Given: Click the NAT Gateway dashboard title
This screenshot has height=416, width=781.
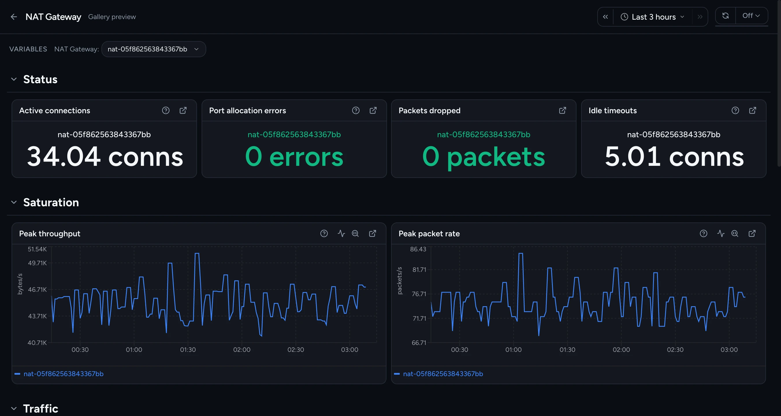Looking at the screenshot, I should (x=53, y=17).
